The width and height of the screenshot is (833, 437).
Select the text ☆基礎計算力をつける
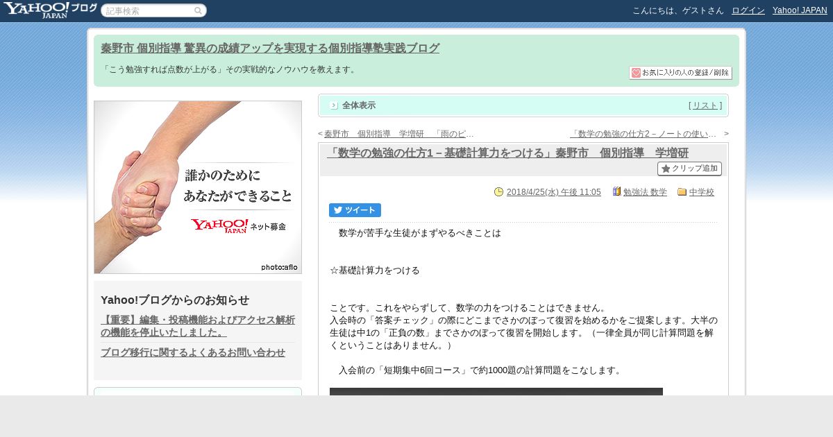click(375, 271)
